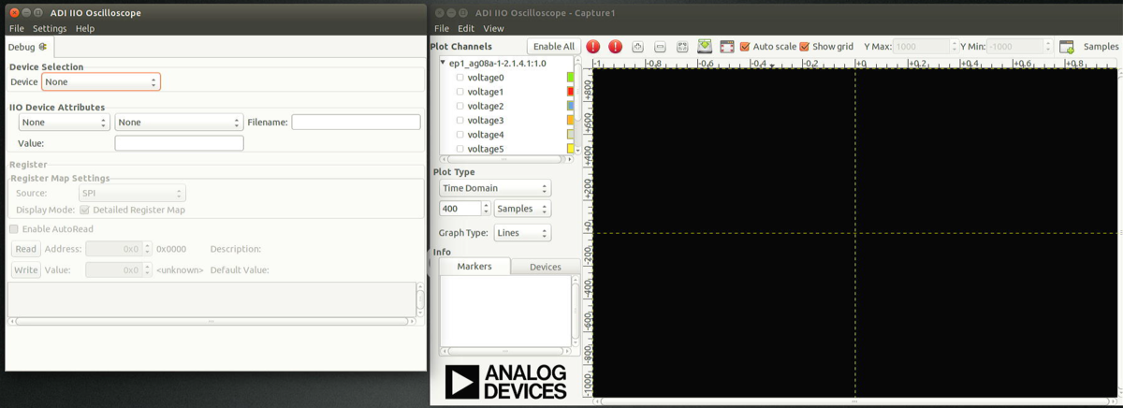Open the View menu in Capture1

tap(493, 28)
